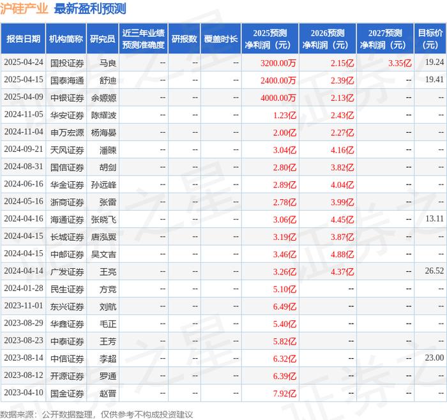Click analyst name 胡剑
Viewport: 447px width, 420px height.
(x=108, y=167)
